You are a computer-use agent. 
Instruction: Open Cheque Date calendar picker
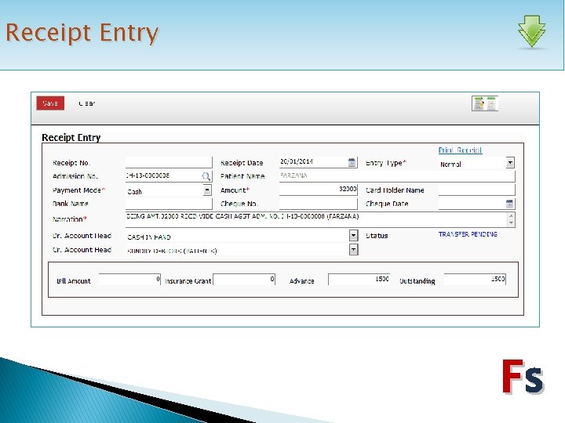(509, 204)
